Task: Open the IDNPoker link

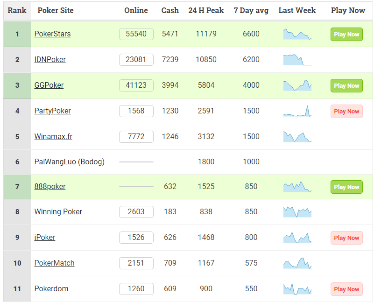Action: [x=50, y=59]
